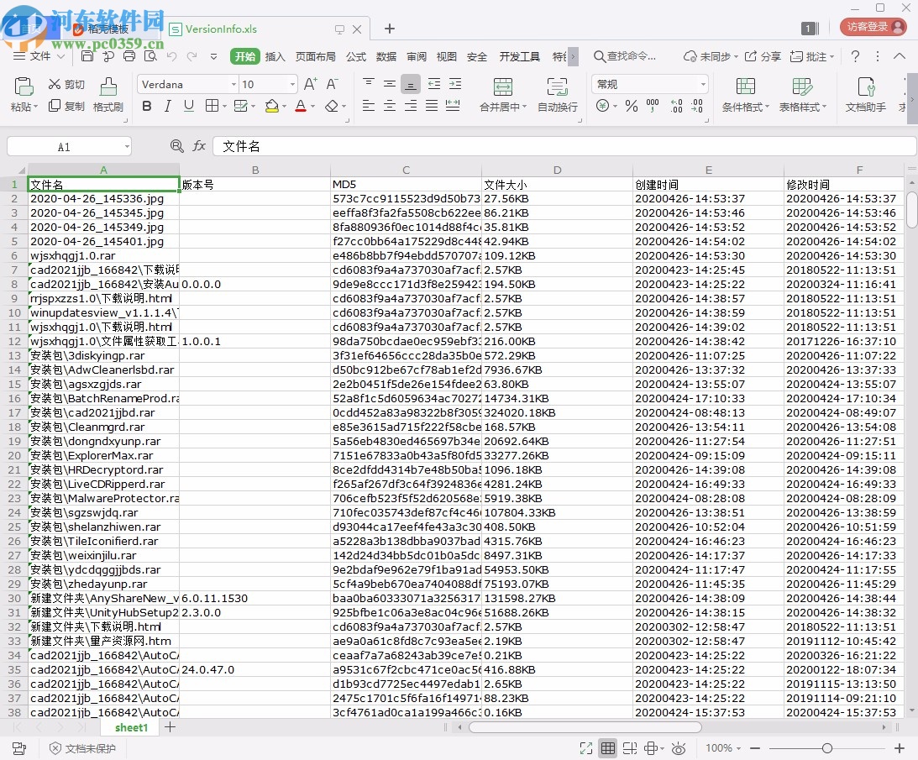The width and height of the screenshot is (918, 760).
Task: Toggle Italic formatting
Action: coord(168,106)
